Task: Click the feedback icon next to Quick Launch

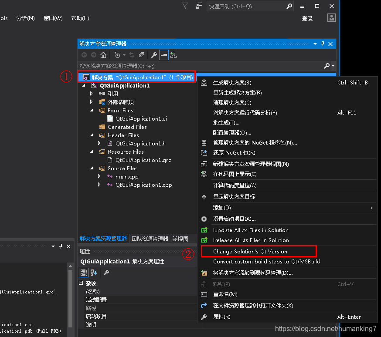Action: point(199,6)
